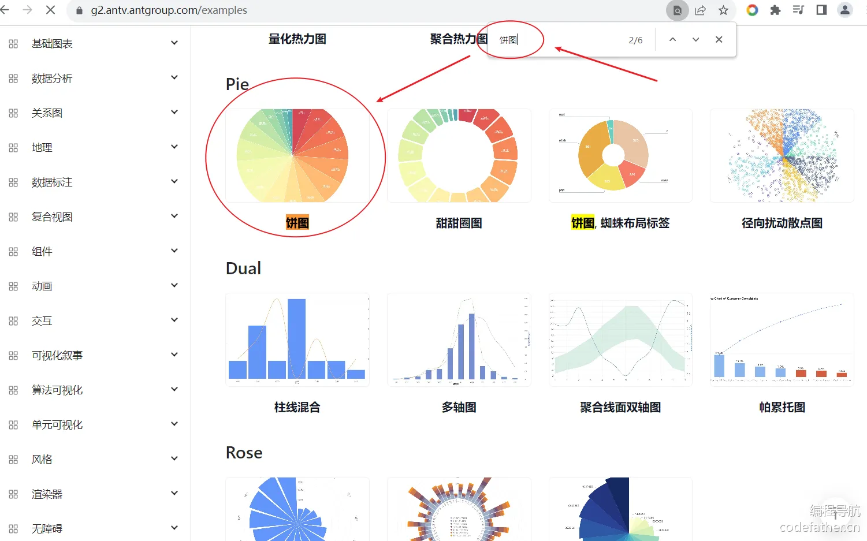
Task: Open the 聚合线面双轴图 chart thumbnail
Action: 620,339
